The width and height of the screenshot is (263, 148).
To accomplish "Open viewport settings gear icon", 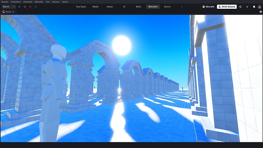I will [x=261, y=12].
